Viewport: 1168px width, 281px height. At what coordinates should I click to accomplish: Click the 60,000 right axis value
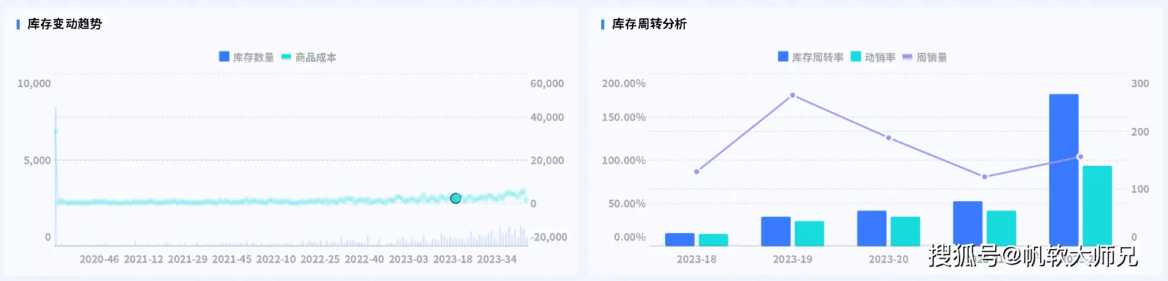(547, 83)
